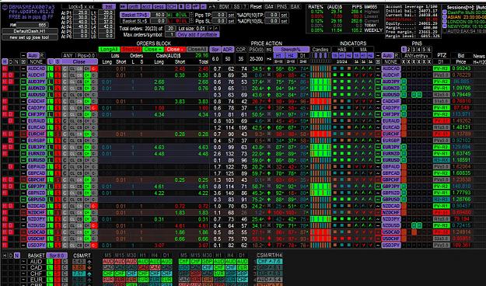Click the green L buy icon in AUDCAD row

(51, 68)
